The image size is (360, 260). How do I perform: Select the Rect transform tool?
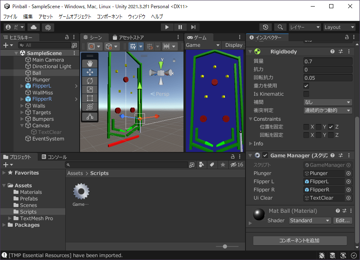(90, 98)
